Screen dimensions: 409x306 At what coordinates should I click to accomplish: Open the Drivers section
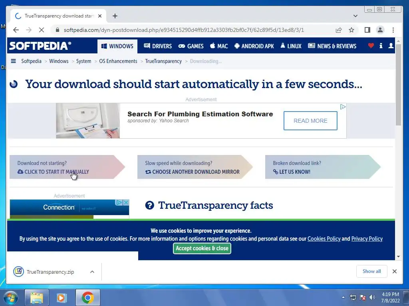coord(158,46)
